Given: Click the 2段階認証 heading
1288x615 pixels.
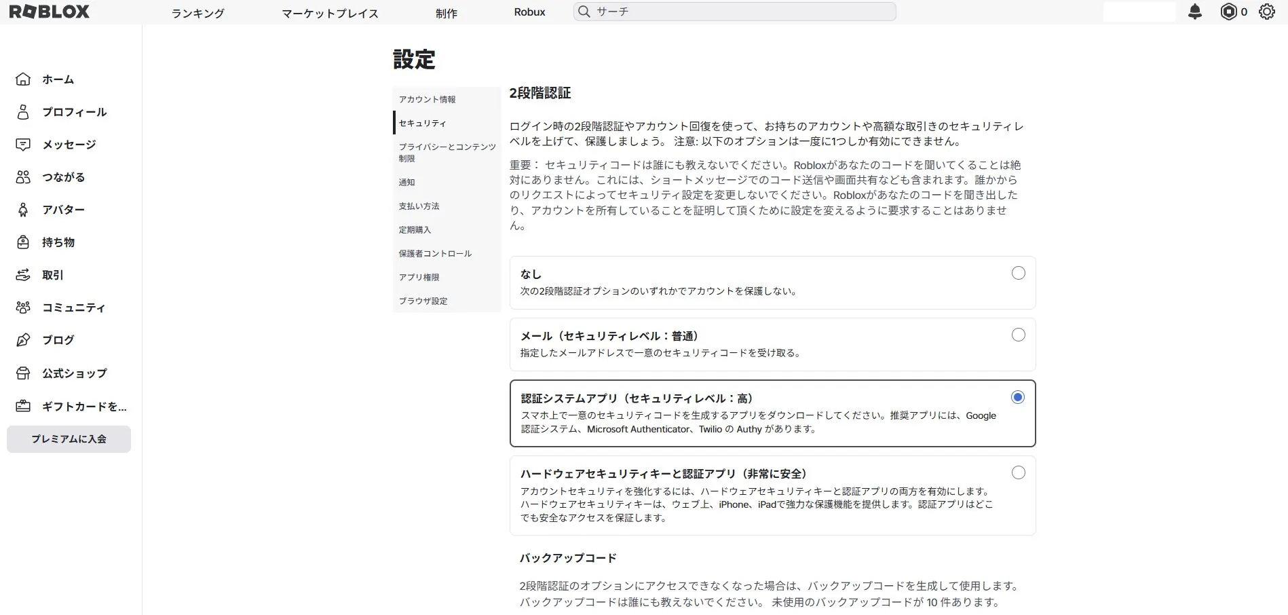Looking at the screenshot, I should click(x=540, y=93).
